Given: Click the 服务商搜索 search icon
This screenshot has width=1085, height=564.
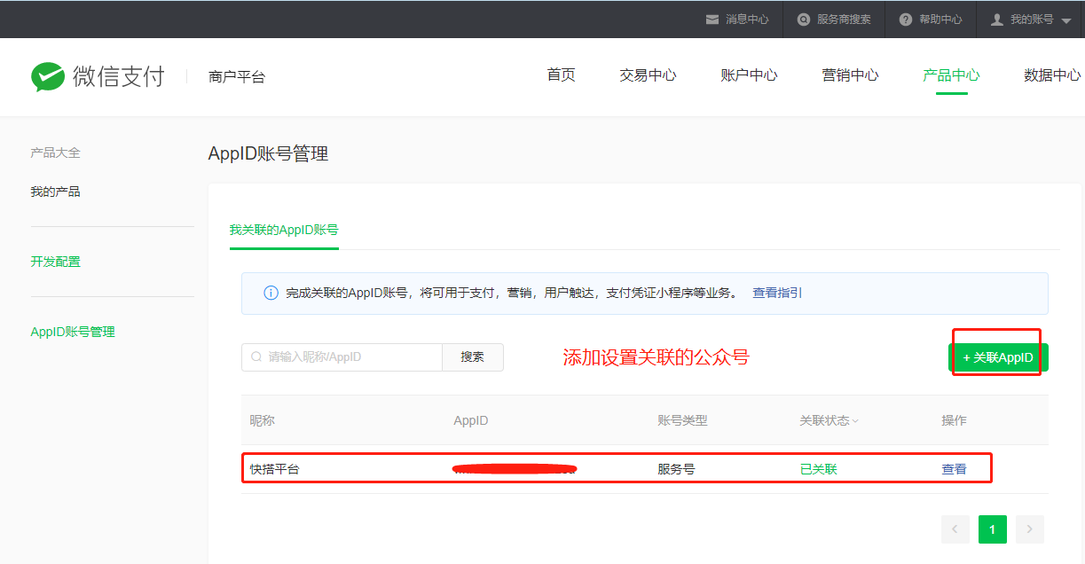Looking at the screenshot, I should coord(804,20).
